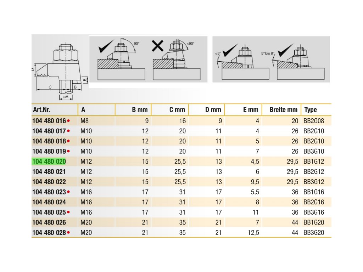Image resolution: width=363 pixels, height=272 pixels.
Task: Click type code BB3G10
Action: (314, 151)
